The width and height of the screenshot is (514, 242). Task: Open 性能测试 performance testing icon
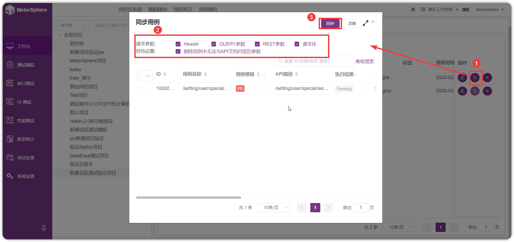pos(10,120)
